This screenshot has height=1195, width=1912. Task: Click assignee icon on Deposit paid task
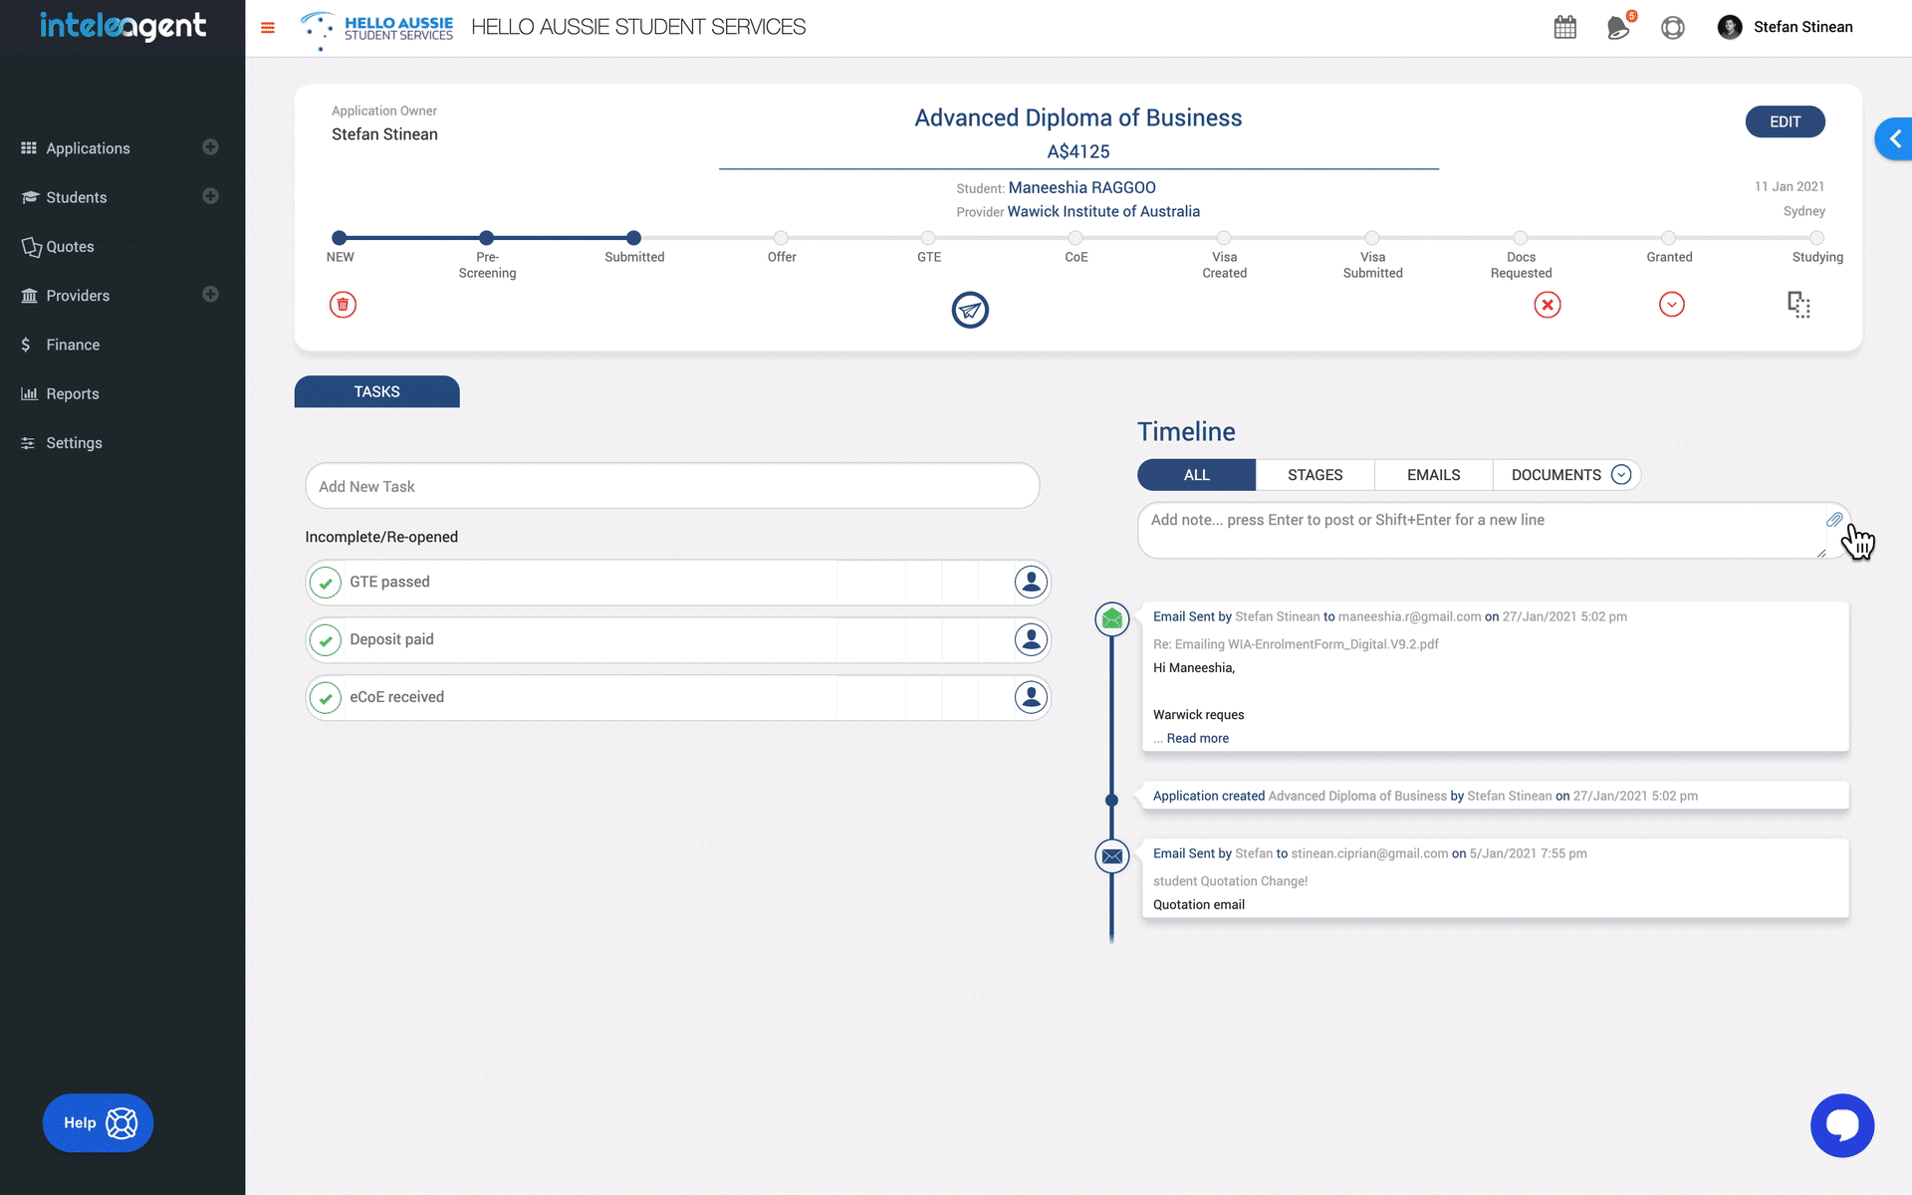click(x=1031, y=639)
